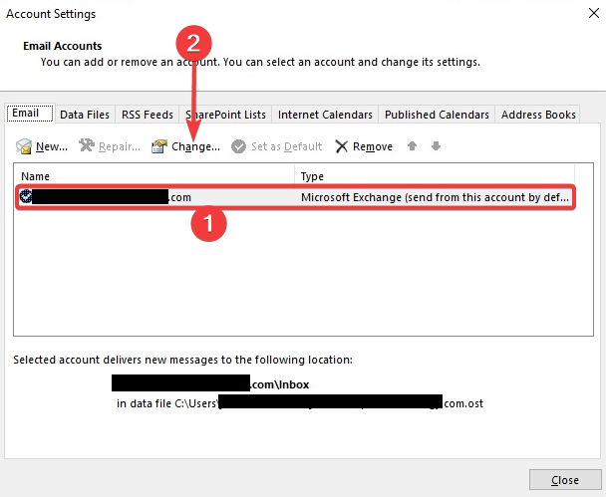Click the Change... button label
This screenshot has width=606, height=497.
(x=195, y=146)
